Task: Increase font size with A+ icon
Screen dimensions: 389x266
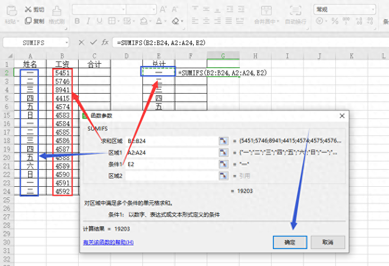Action: click(163, 9)
